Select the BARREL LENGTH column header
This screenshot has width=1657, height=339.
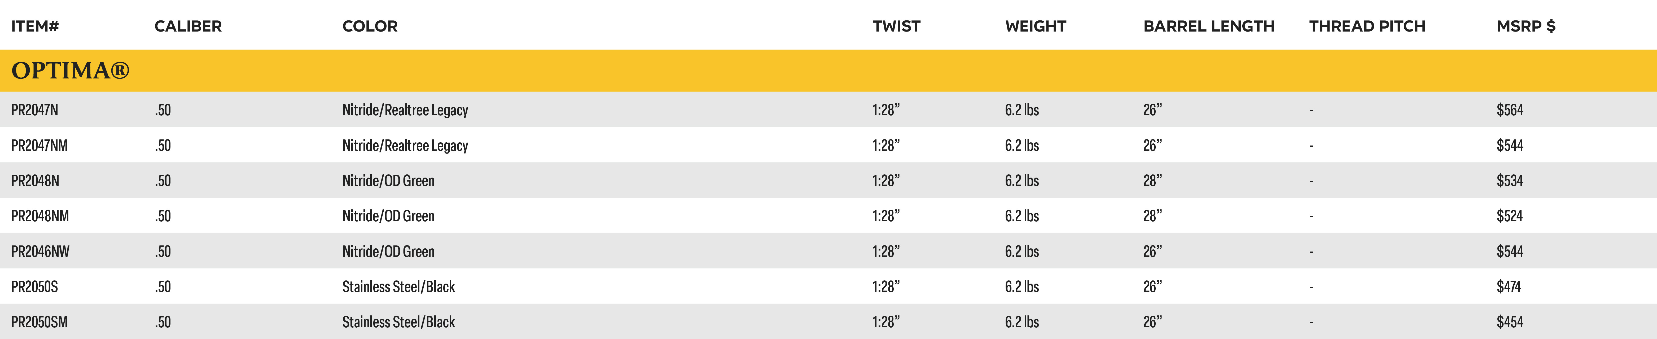click(x=1209, y=27)
